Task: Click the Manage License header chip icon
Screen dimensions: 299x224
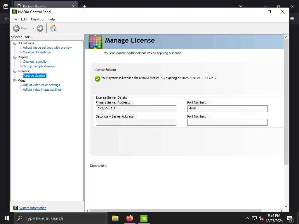Action: pyautogui.click(x=95, y=42)
